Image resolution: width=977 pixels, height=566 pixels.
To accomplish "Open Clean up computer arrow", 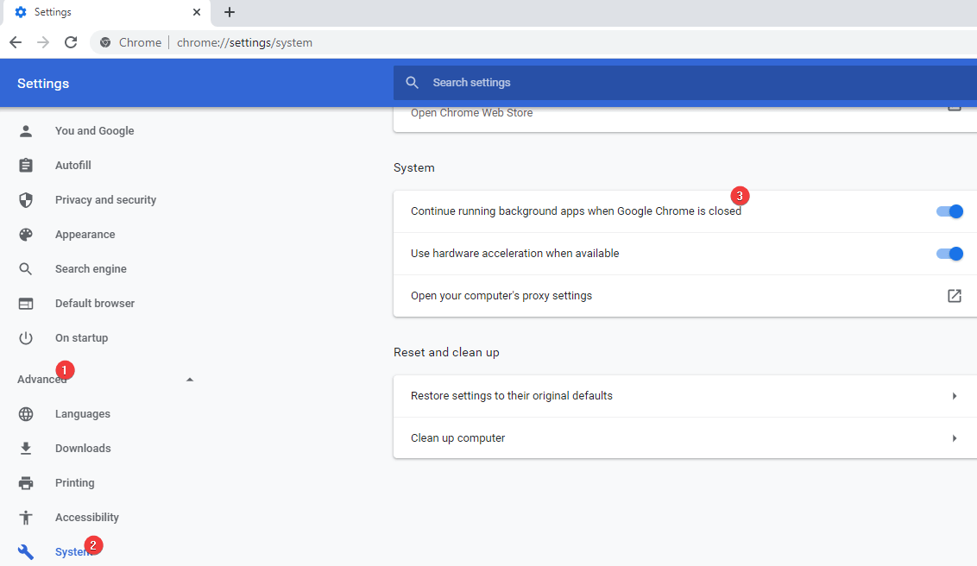I will pyautogui.click(x=954, y=438).
